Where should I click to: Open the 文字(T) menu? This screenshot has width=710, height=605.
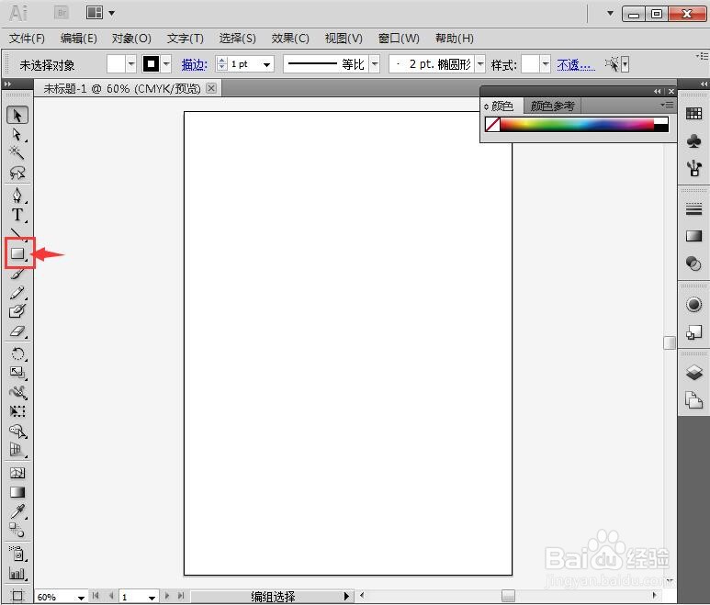tap(186, 39)
